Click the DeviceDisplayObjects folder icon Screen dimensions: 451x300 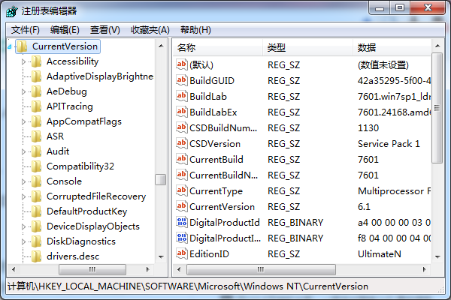pyautogui.click(x=36, y=226)
